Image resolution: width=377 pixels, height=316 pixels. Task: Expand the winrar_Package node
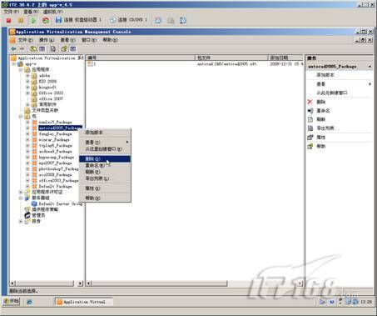pyautogui.click(x=27, y=140)
